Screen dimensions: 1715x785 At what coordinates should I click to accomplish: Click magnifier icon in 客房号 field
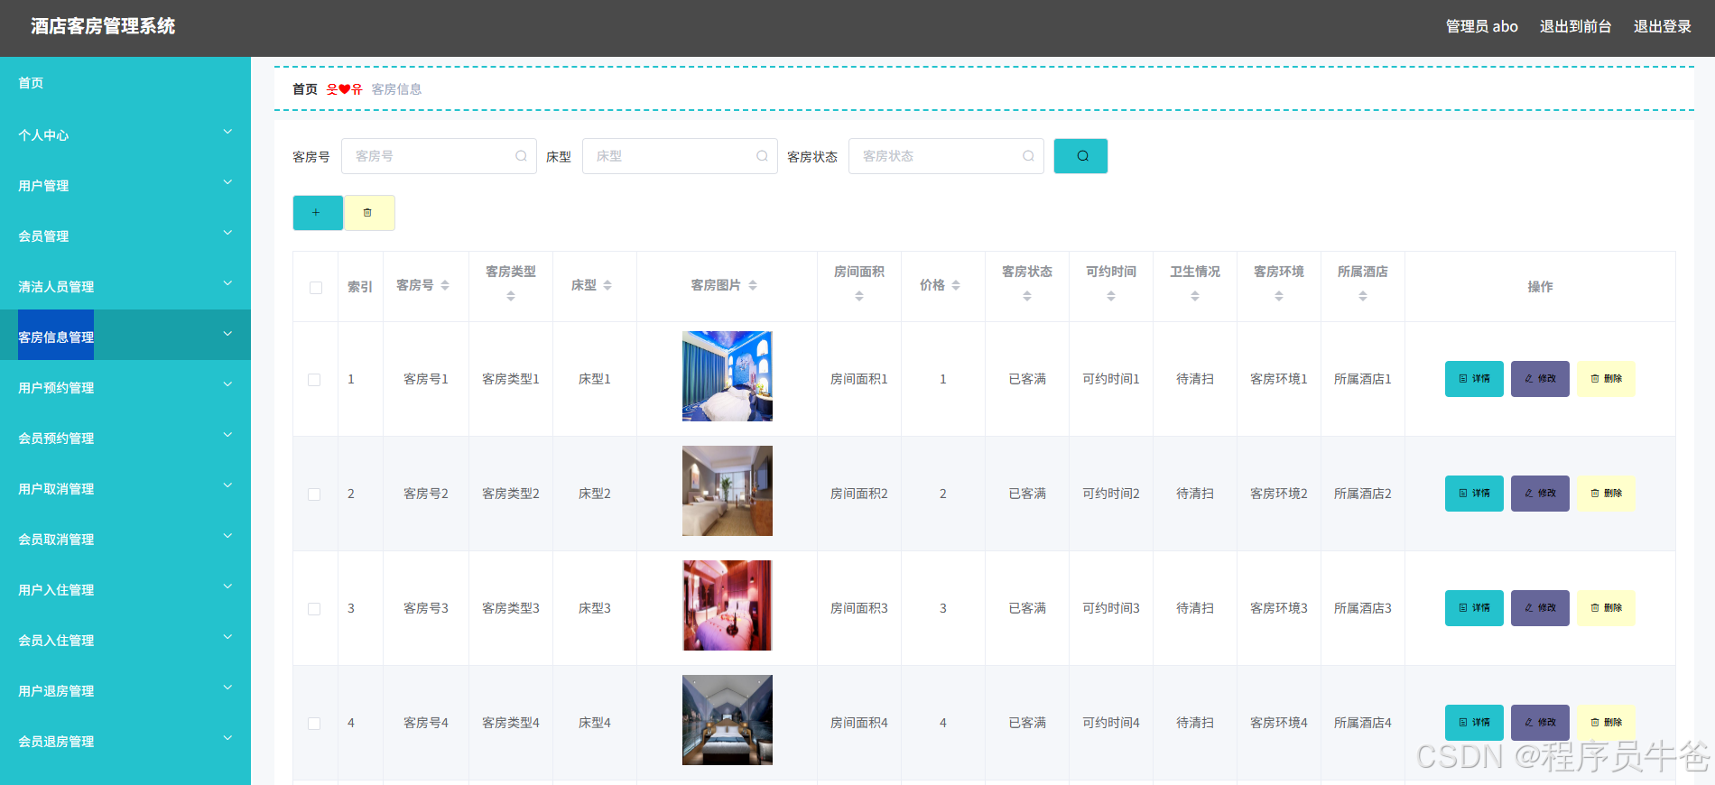click(x=521, y=156)
